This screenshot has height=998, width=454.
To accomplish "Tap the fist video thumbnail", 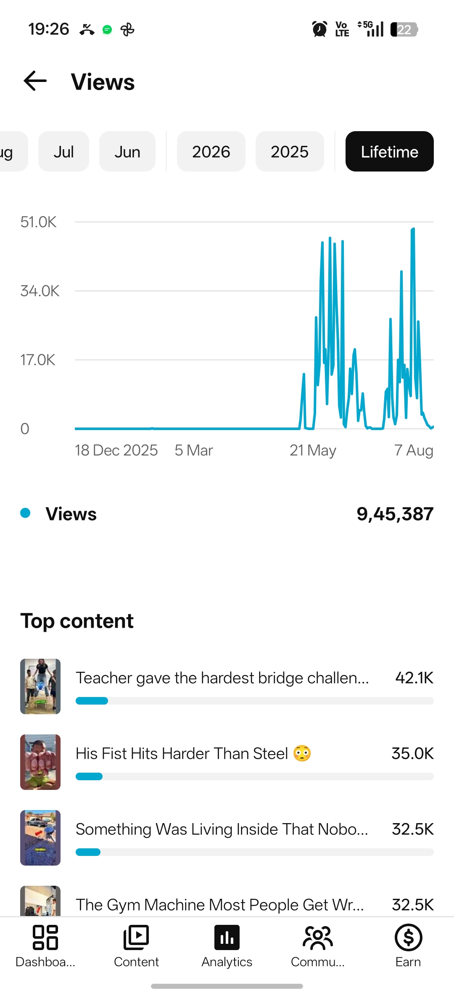I will (40, 762).
